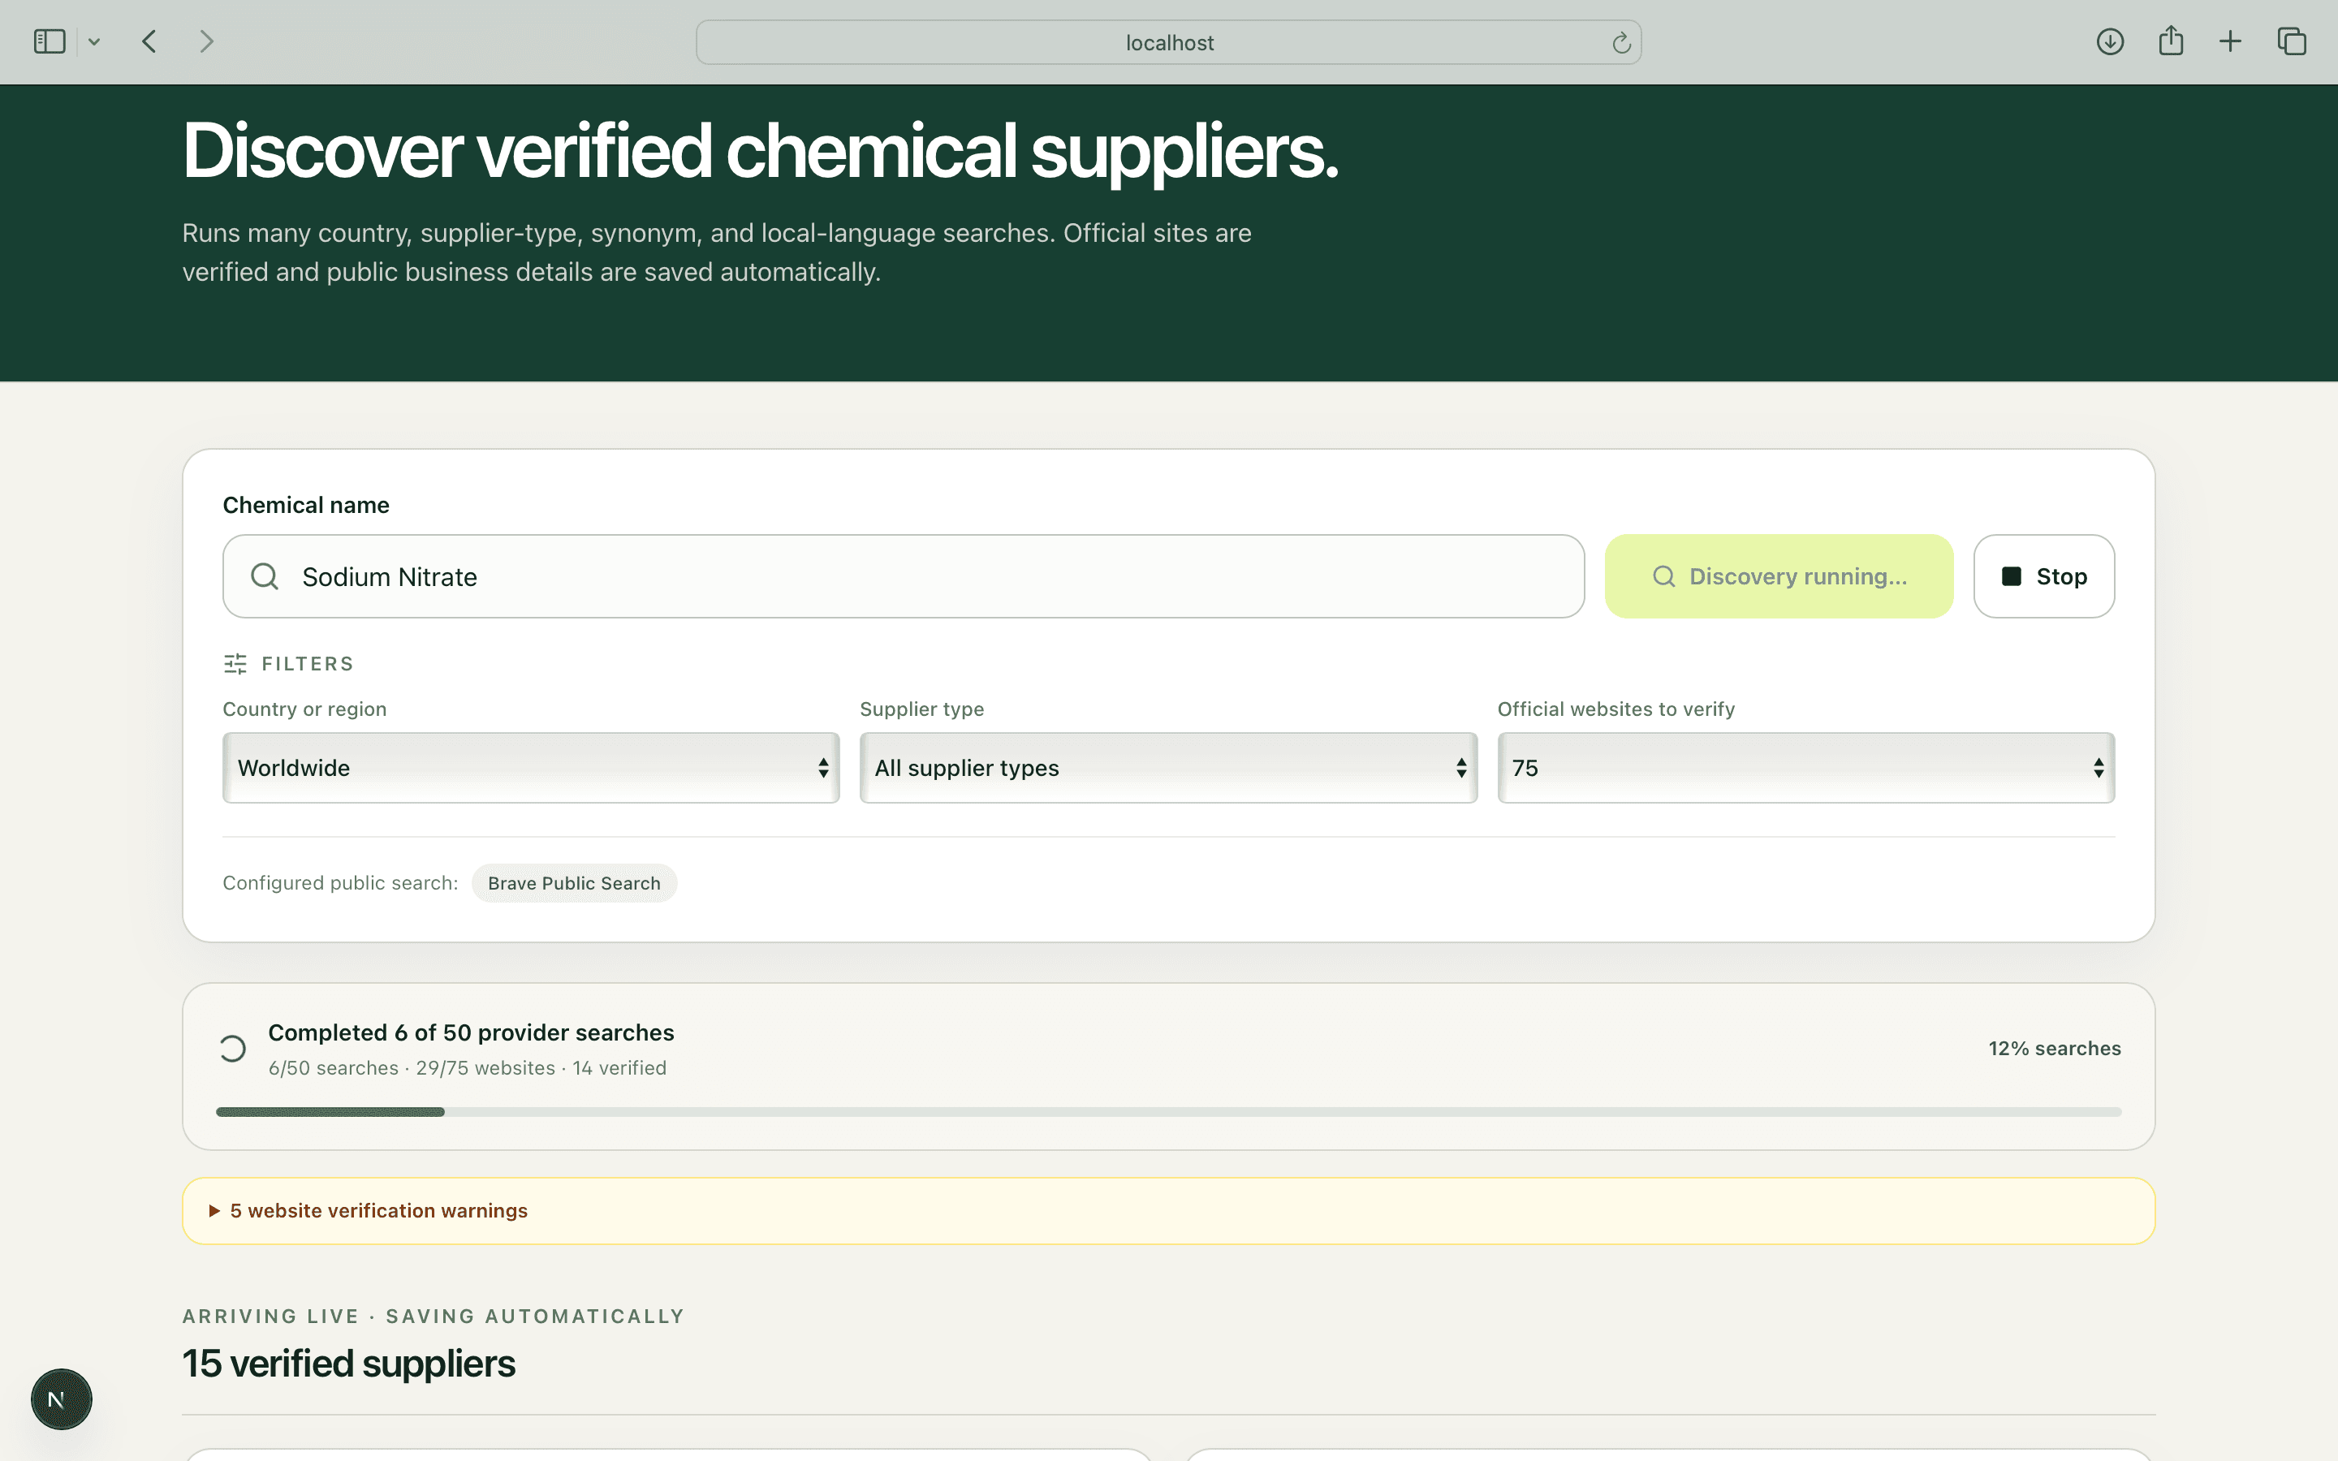
Task: Click the loading spinner icon
Action: coord(232,1049)
